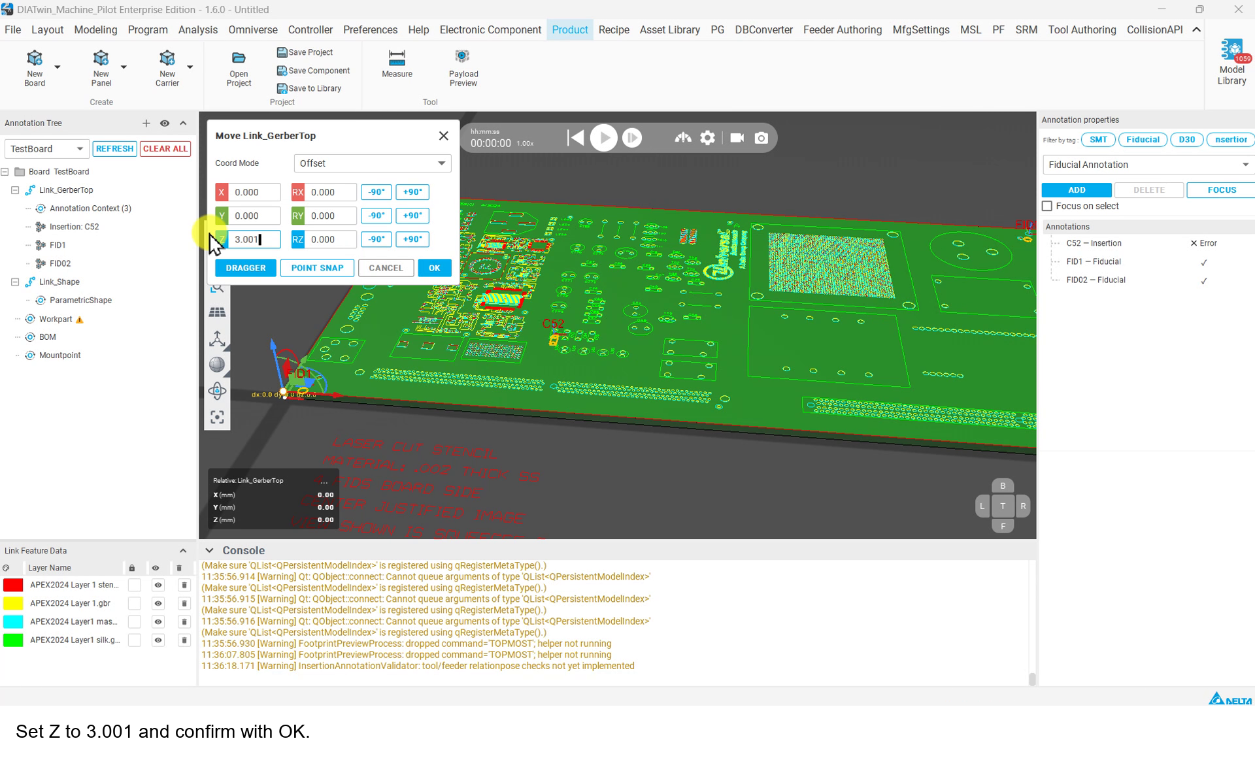This screenshot has width=1255, height=758.
Task: Click the POINT SNAP button
Action: (317, 268)
